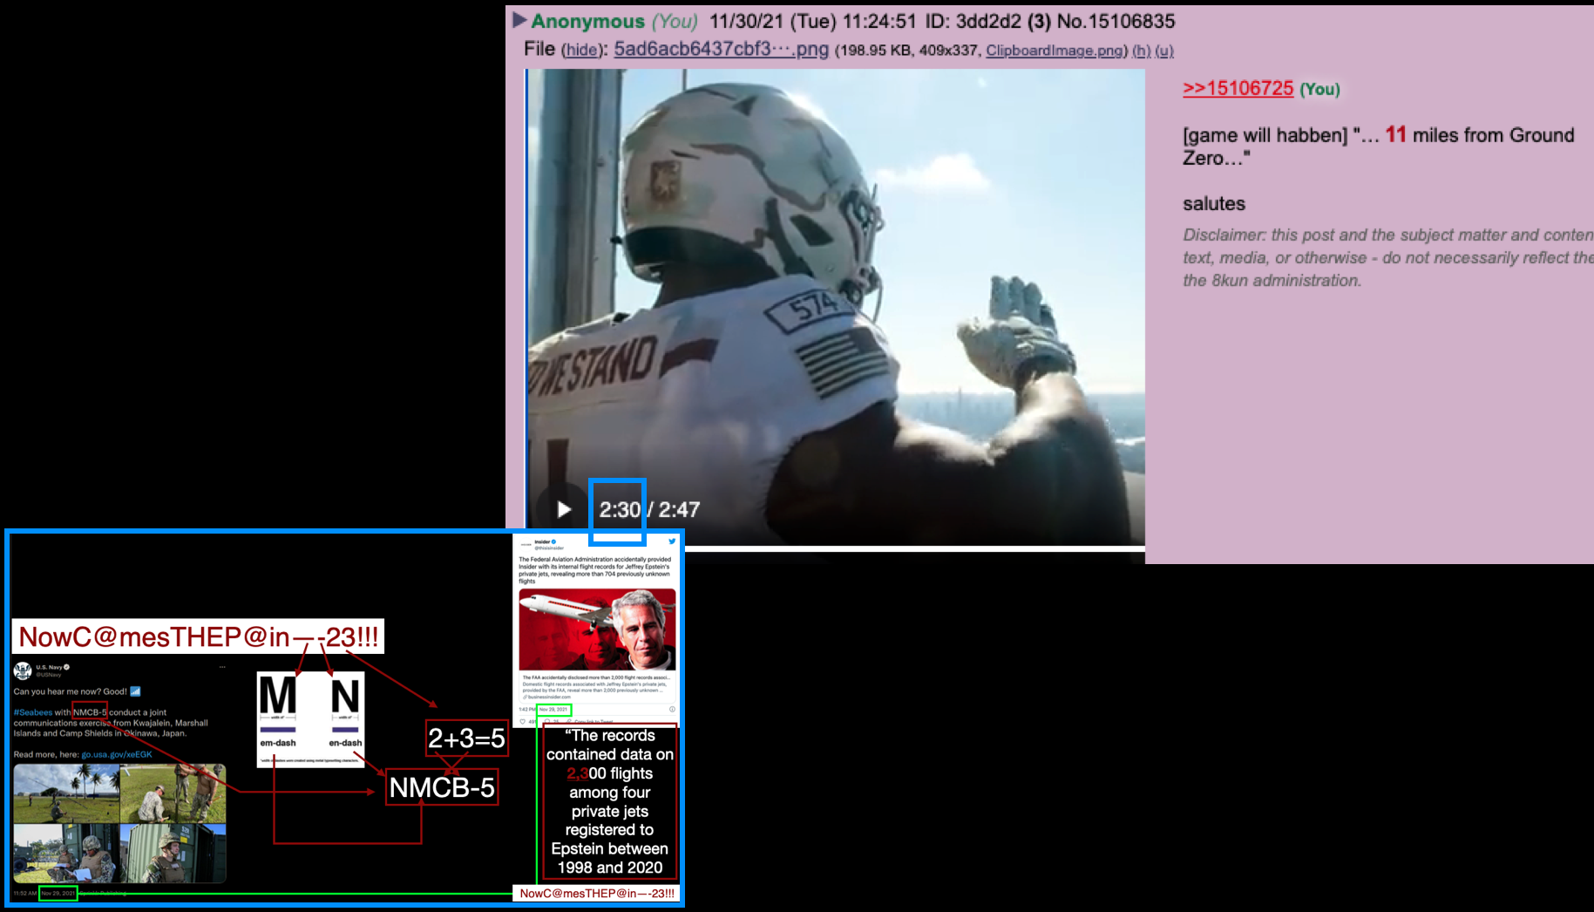This screenshot has width=1594, height=912.
Task: Click the post date 11/30/21 (Tue) 11:24:51
Action: pos(812,21)
